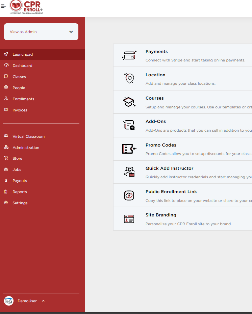This screenshot has height=314, width=252.
Task: Click the Reports clipboard icon
Action: click(x=6, y=192)
